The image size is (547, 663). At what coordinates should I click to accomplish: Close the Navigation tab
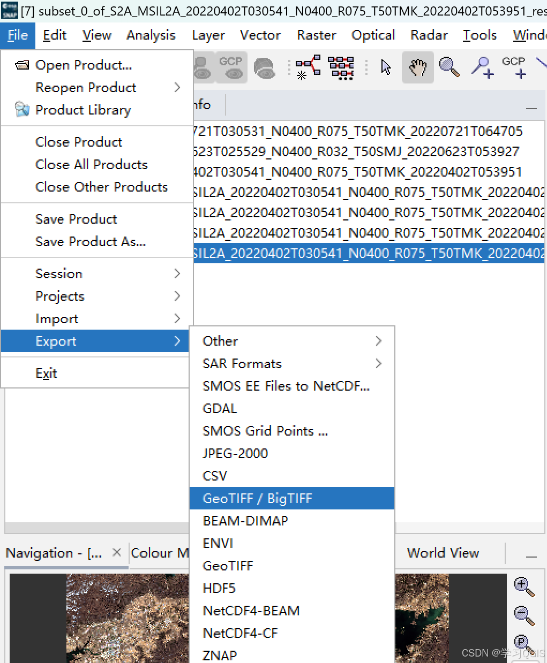(117, 552)
